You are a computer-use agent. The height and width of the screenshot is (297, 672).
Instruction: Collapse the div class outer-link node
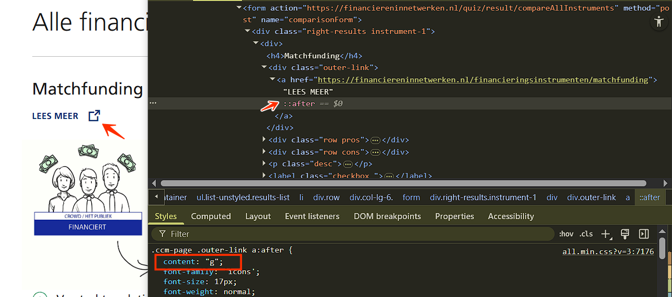pyautogui.click(x=264, y=67)
